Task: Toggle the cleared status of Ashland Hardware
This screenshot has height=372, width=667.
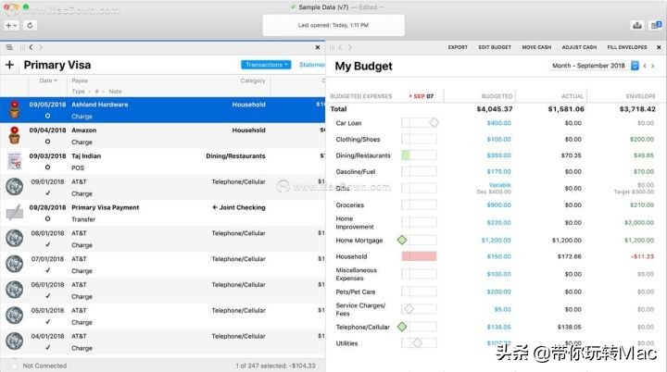Action: 47,116
